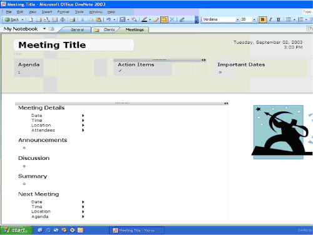The height and width of the screenshot is (235, 313).
Task: Click Action Items container top handle
Action: click(160, 60)
